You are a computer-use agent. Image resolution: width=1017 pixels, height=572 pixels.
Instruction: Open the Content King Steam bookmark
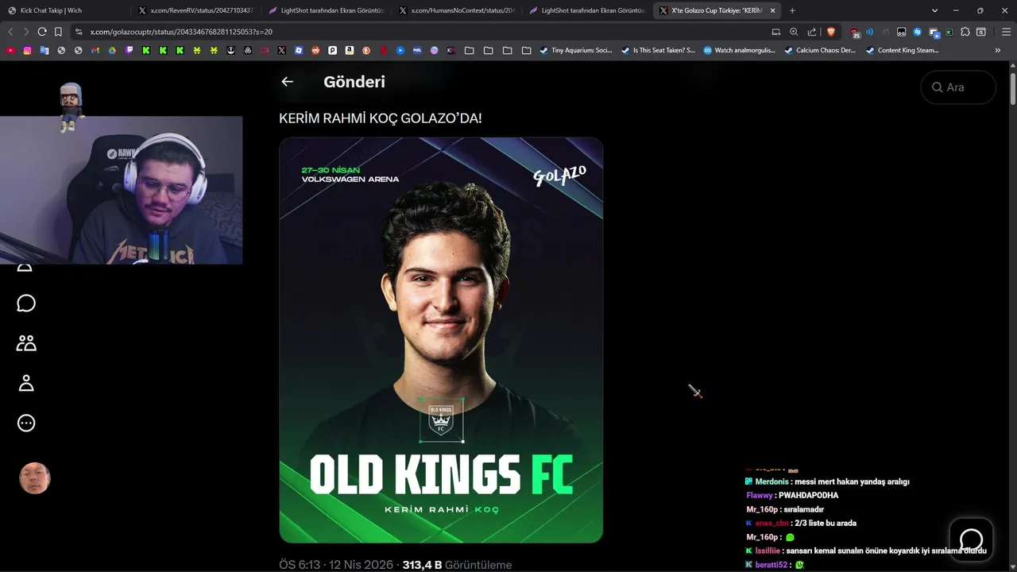(902, 50)
